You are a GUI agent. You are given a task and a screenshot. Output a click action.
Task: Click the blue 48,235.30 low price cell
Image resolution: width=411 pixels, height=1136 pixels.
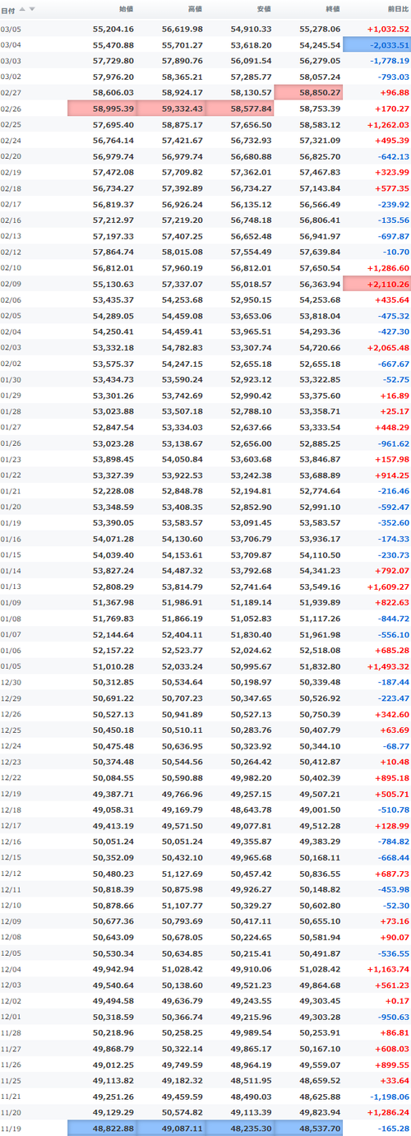point(240,1128)
